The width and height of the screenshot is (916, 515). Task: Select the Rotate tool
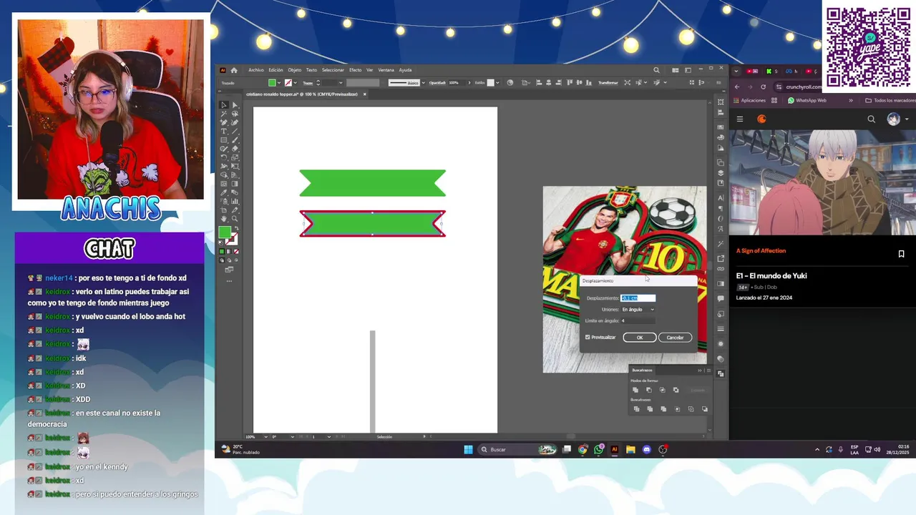(x=224, y=157)
